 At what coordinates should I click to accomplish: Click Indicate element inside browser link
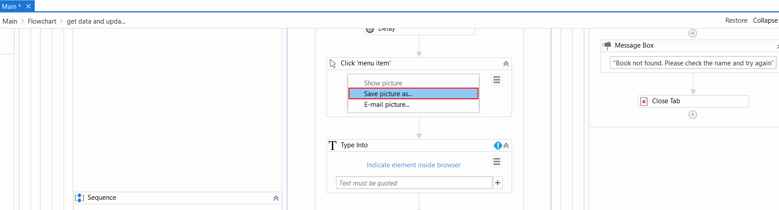coord(413,165)
